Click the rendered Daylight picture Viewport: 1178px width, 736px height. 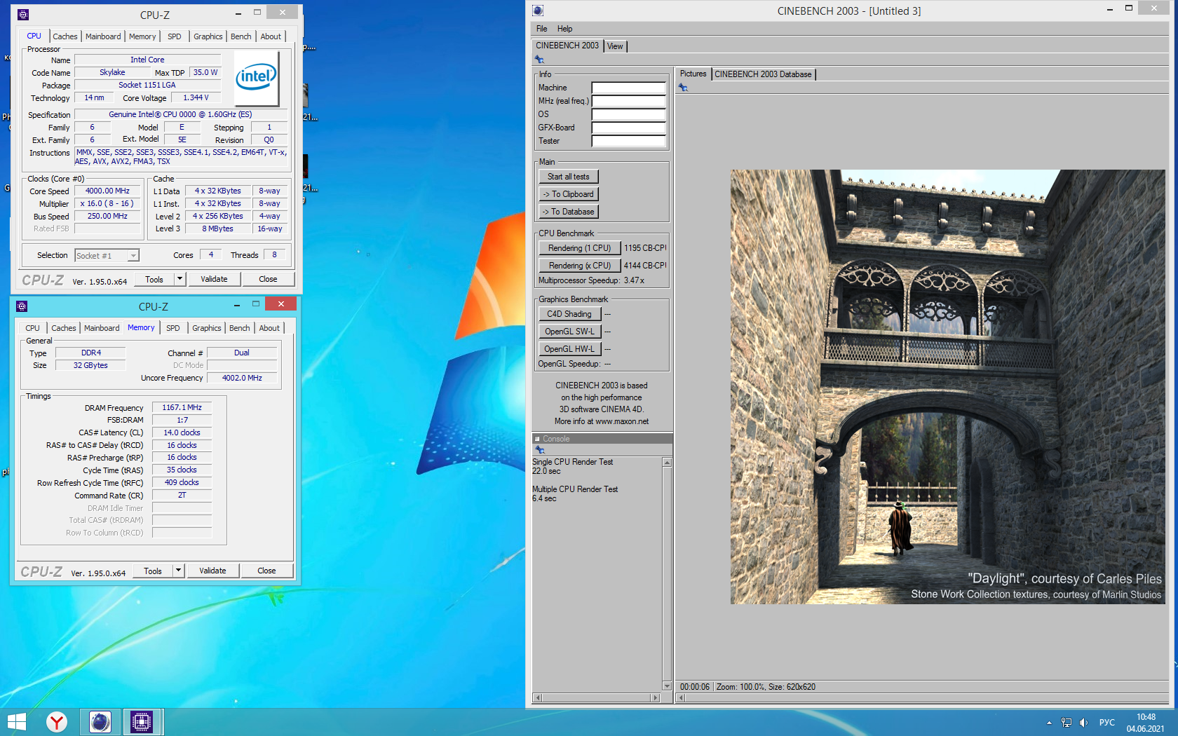(947, 387)
